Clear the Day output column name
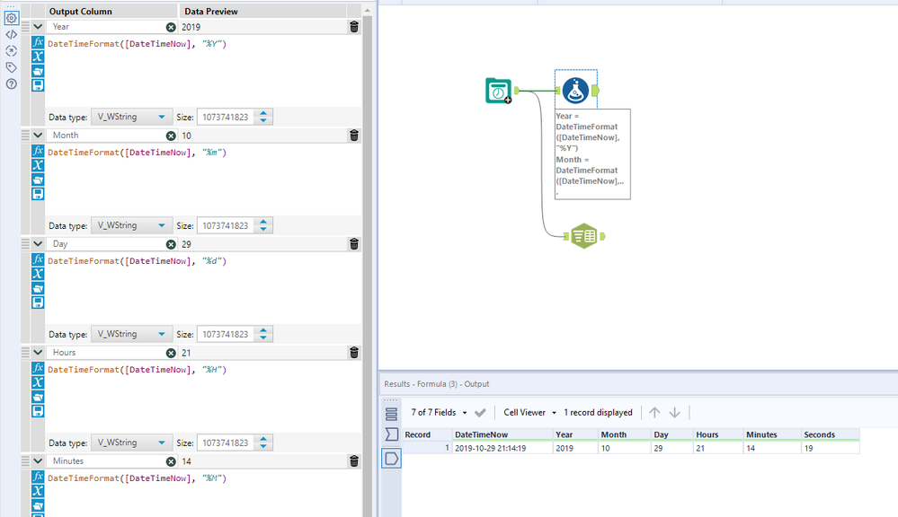 pos(171,244)
